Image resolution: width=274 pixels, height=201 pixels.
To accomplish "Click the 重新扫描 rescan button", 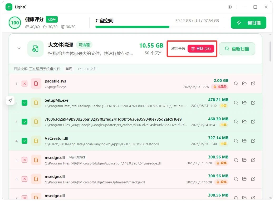I will [237, 49].
